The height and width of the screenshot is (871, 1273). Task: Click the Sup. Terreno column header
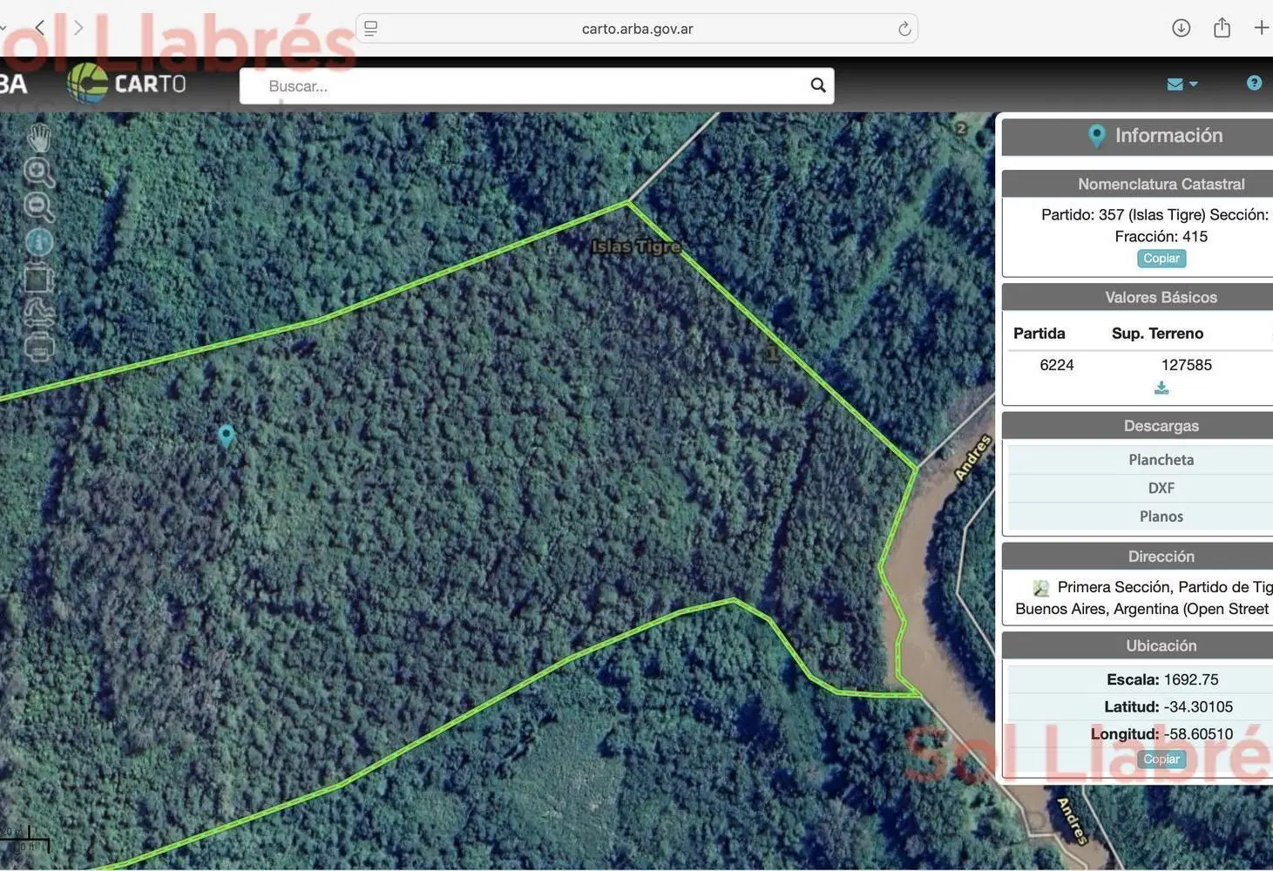coord(1157,334)
